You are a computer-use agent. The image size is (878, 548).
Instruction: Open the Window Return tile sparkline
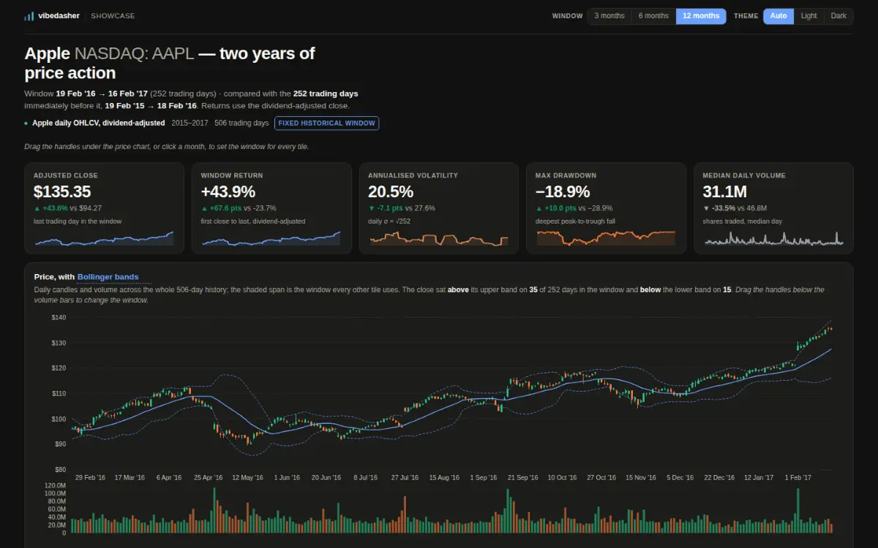point(271,238)
